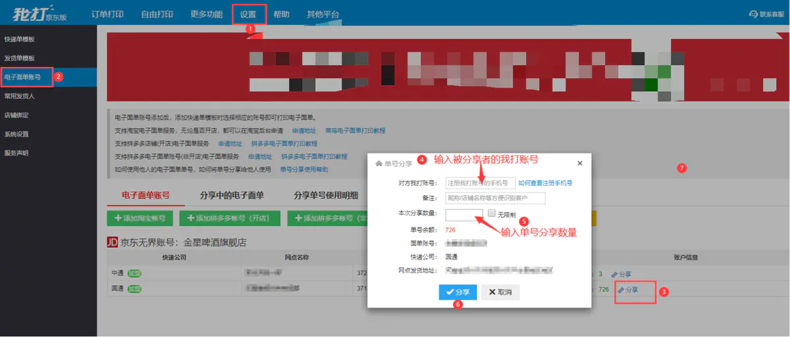Click the JD logo beside 京东无界账号
790x337 pixels.
click(x=112, y=242)
